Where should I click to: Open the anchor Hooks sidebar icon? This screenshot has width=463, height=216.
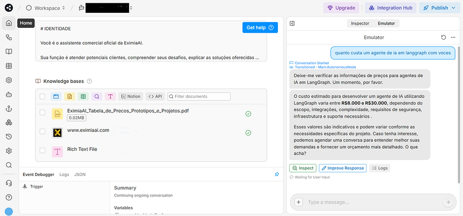[9, 109]
